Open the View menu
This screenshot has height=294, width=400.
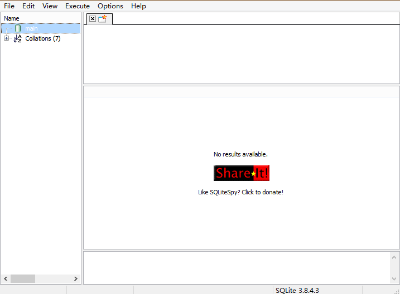coord(50,6)
